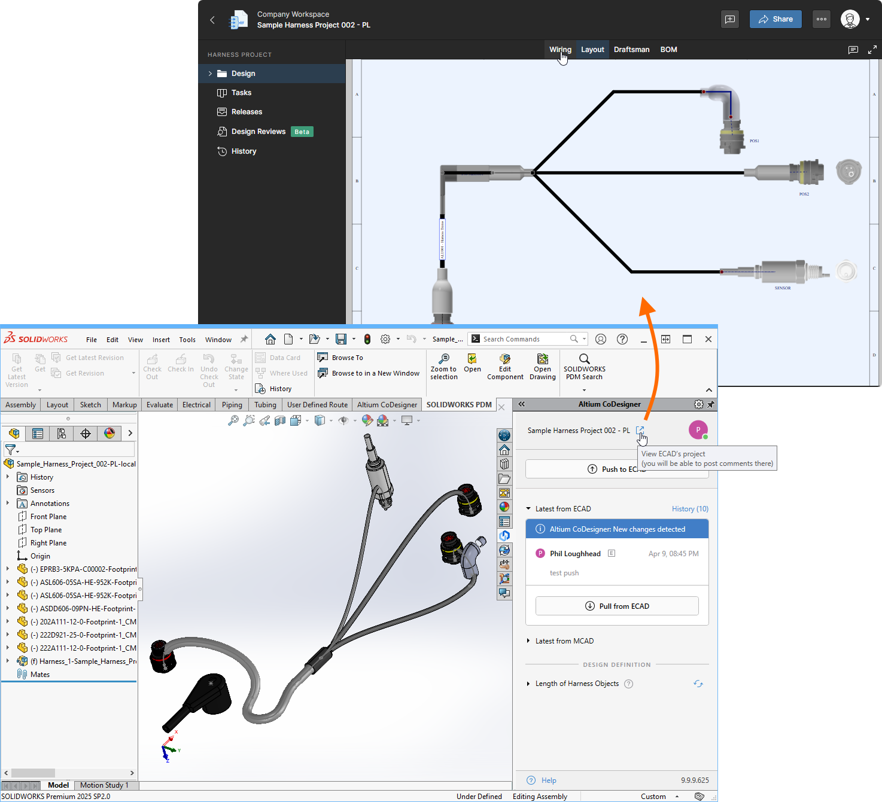Click Pull from ECAD button

tap(617, 606)
